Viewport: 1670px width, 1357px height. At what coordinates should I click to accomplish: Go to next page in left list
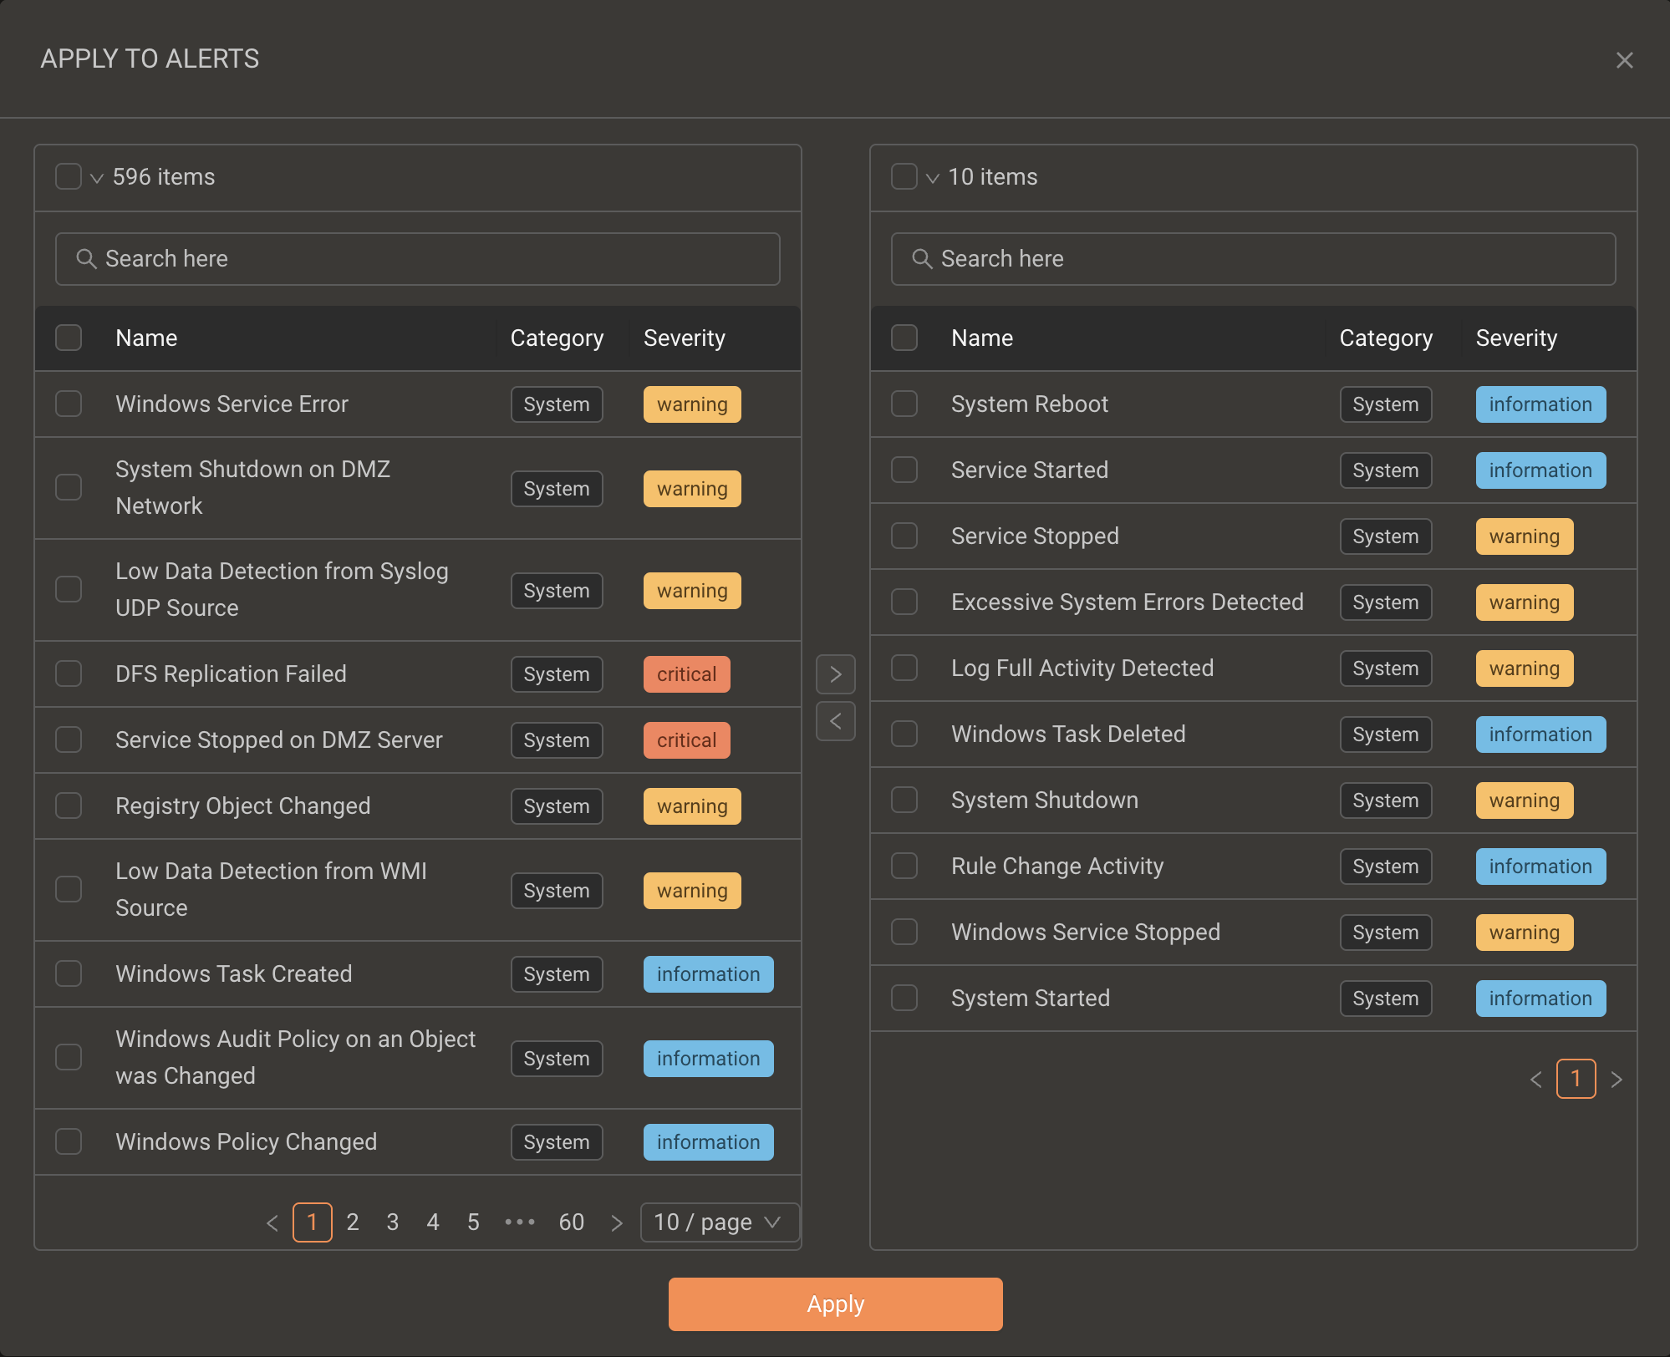[x=617, y=1223]
